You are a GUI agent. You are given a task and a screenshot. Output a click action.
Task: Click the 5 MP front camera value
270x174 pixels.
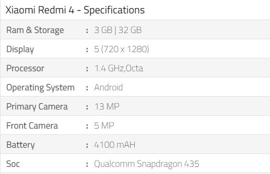(x=104, y=126)
